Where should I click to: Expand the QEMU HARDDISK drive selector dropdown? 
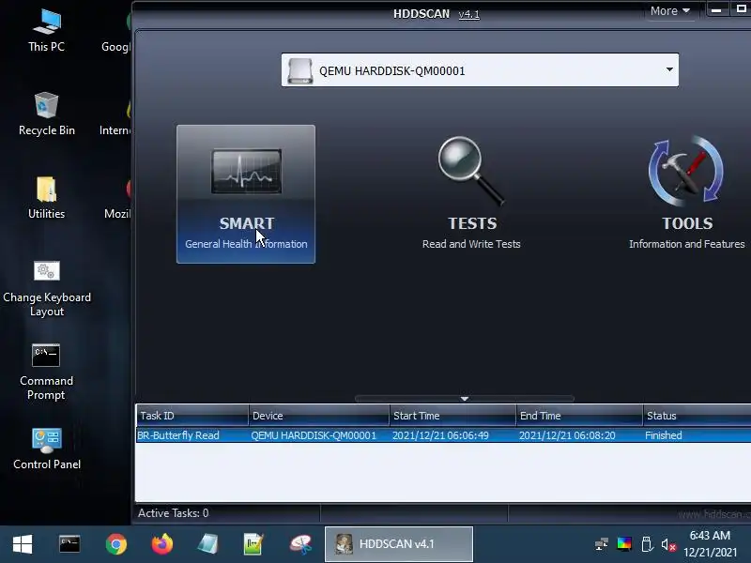(x=669, y=69)
